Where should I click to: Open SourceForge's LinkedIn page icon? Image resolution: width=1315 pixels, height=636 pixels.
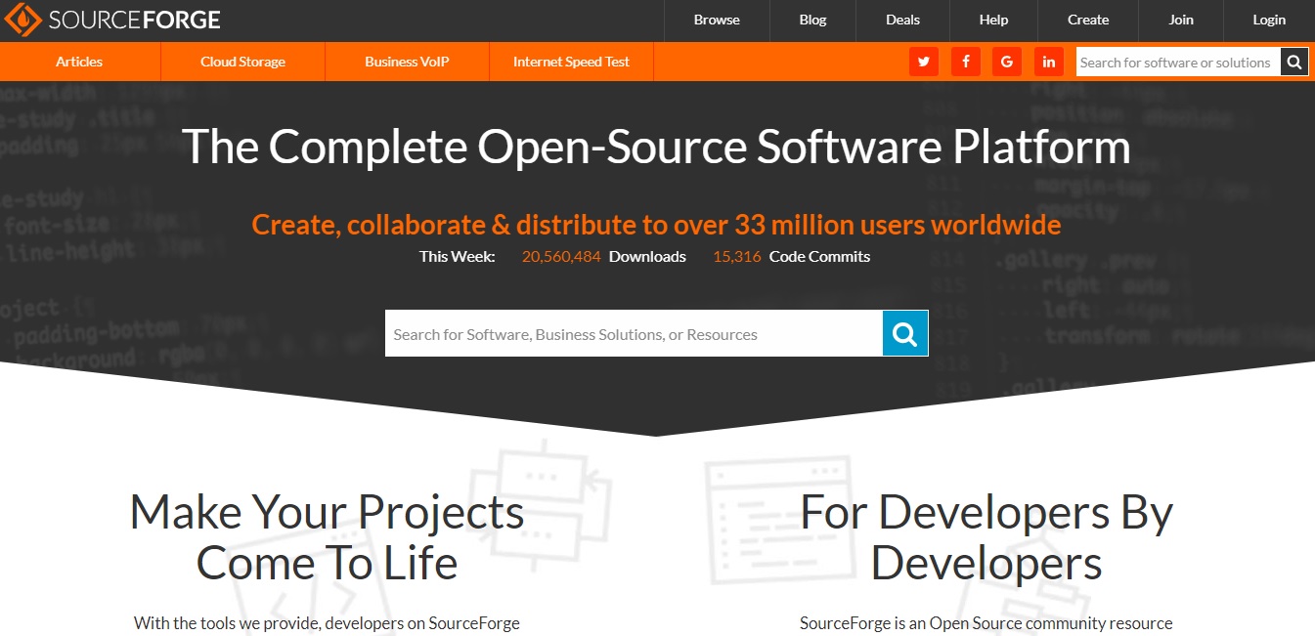click(x=1049, y=62)
